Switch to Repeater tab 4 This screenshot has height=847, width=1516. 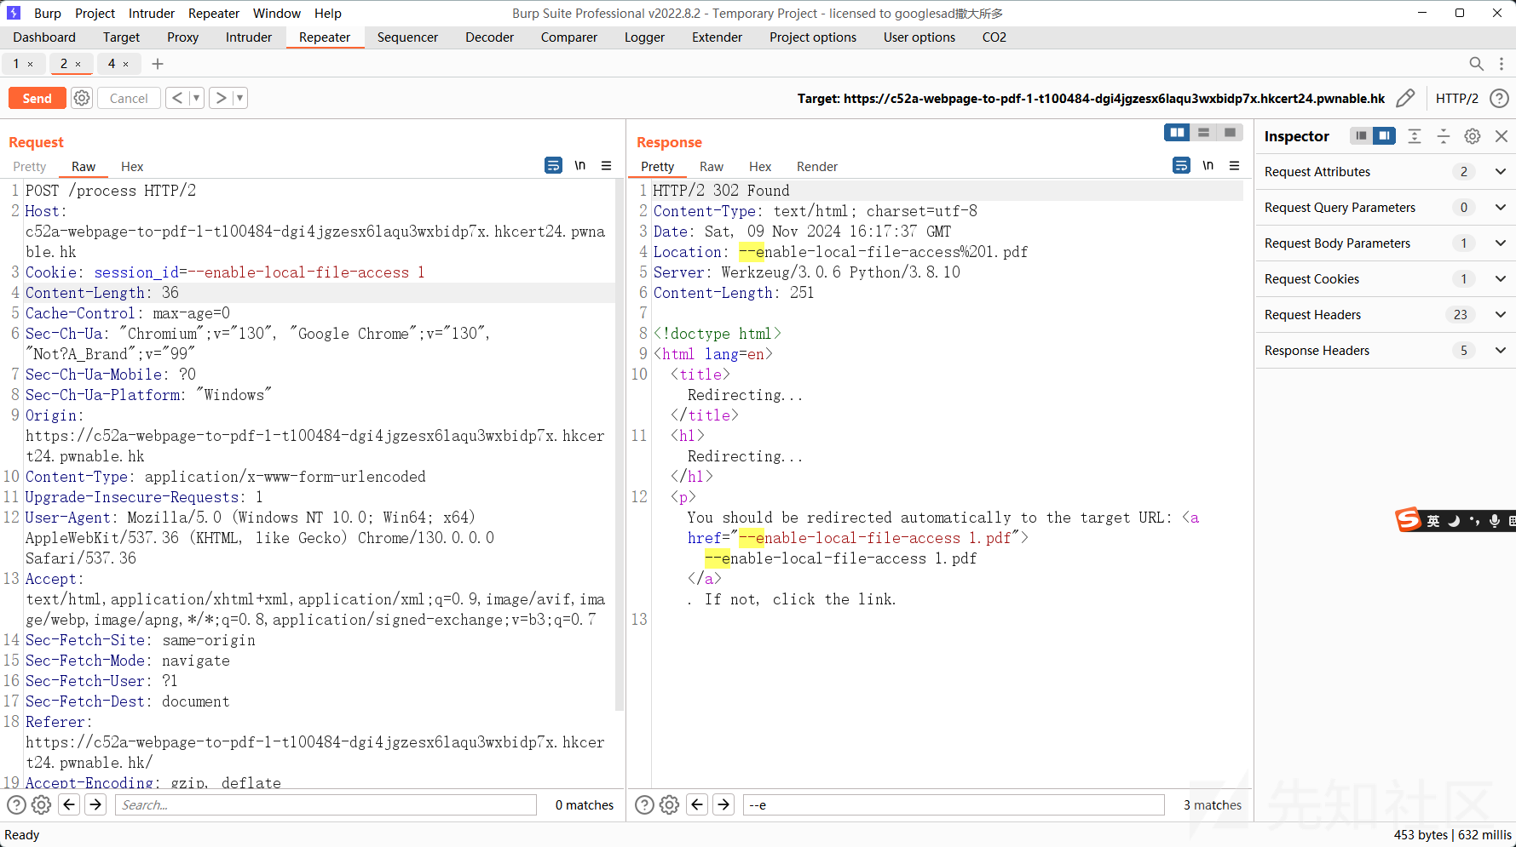112,64
